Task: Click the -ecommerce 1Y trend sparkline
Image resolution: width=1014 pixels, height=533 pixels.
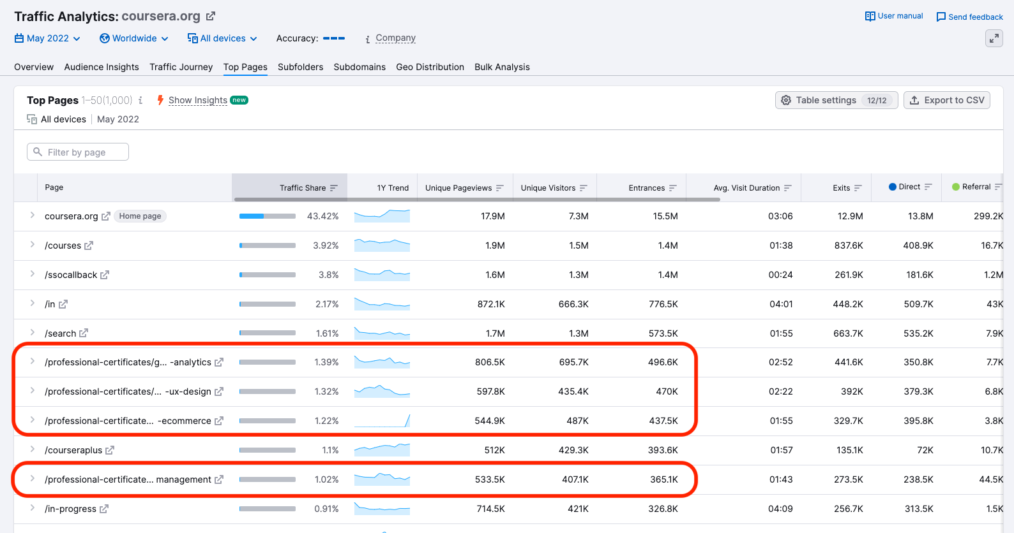Action: (x=382, y=421)
